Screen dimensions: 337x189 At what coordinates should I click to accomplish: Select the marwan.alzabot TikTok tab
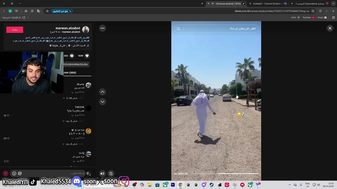[228, 4]
